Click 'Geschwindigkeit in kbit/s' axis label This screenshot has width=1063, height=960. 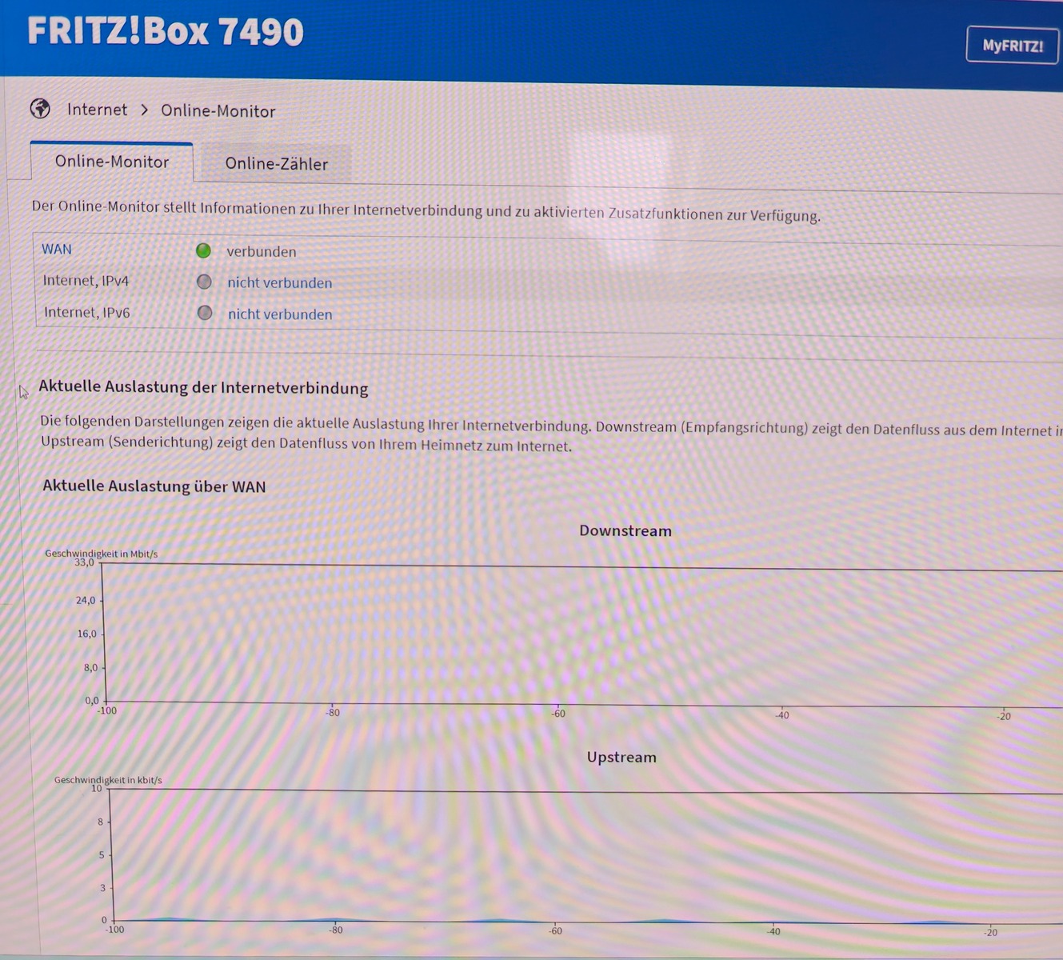pos(108,780)
